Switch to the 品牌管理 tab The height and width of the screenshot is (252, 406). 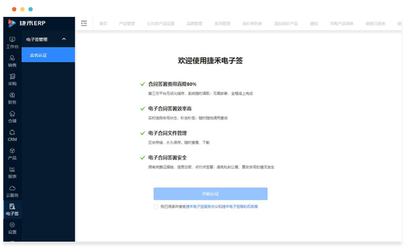pos(194,24)
